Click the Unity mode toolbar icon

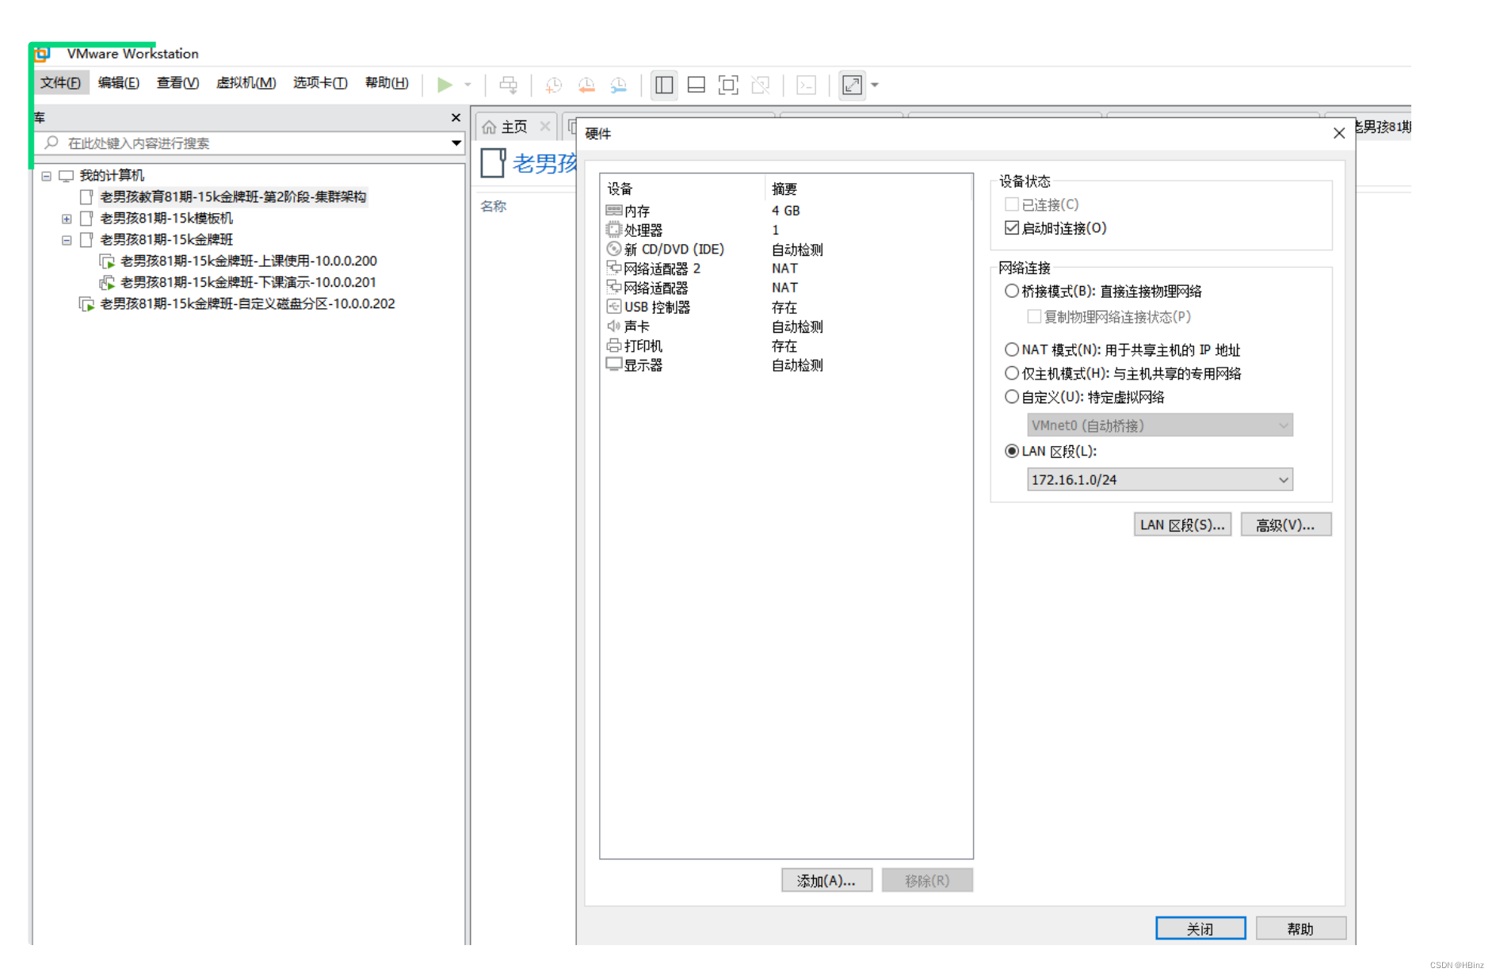pos(761,85)
